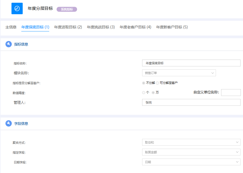
Task: Select the 万 precision radio button
Action: pos(153,93)
